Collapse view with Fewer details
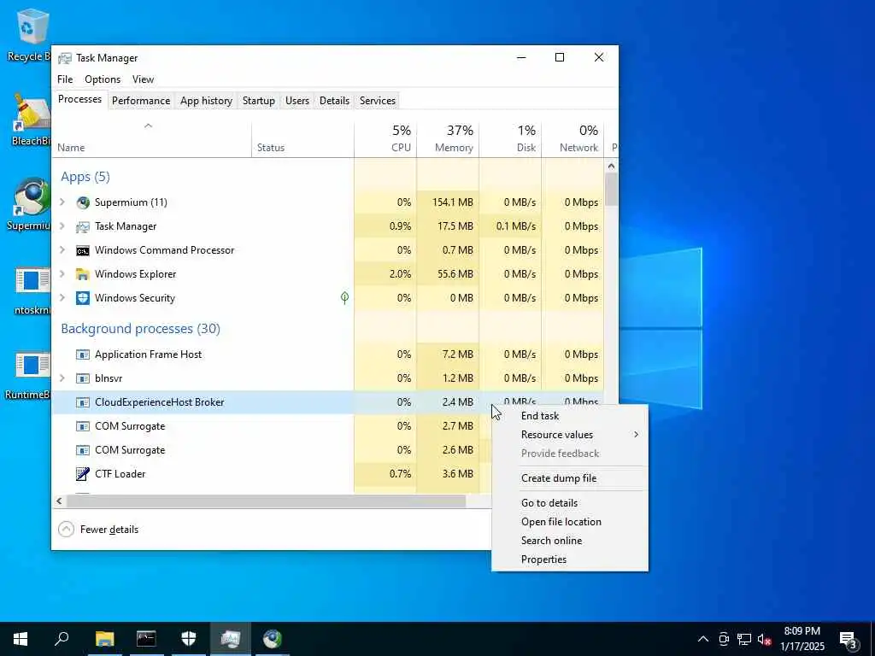 [98, 530]
